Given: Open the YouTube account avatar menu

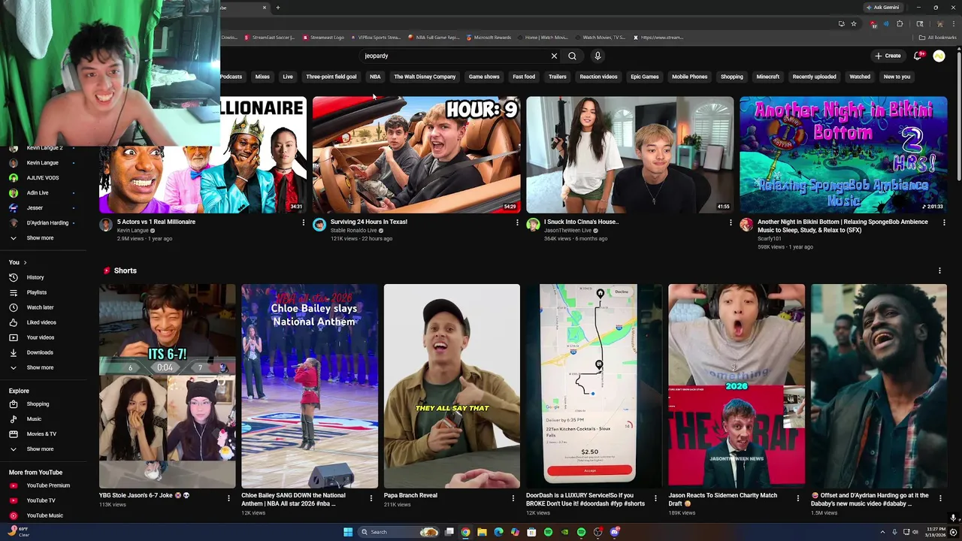Looking at the screenshot, I should tap(939, 56).
